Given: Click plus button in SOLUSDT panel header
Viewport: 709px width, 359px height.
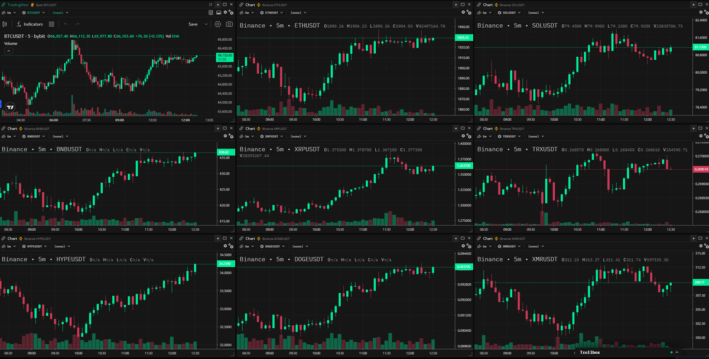Looking at the screenshot, I should coord(694,5).
